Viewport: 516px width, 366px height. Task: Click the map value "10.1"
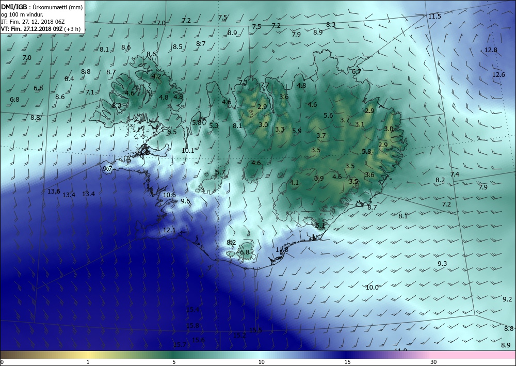tap(188, 150)
